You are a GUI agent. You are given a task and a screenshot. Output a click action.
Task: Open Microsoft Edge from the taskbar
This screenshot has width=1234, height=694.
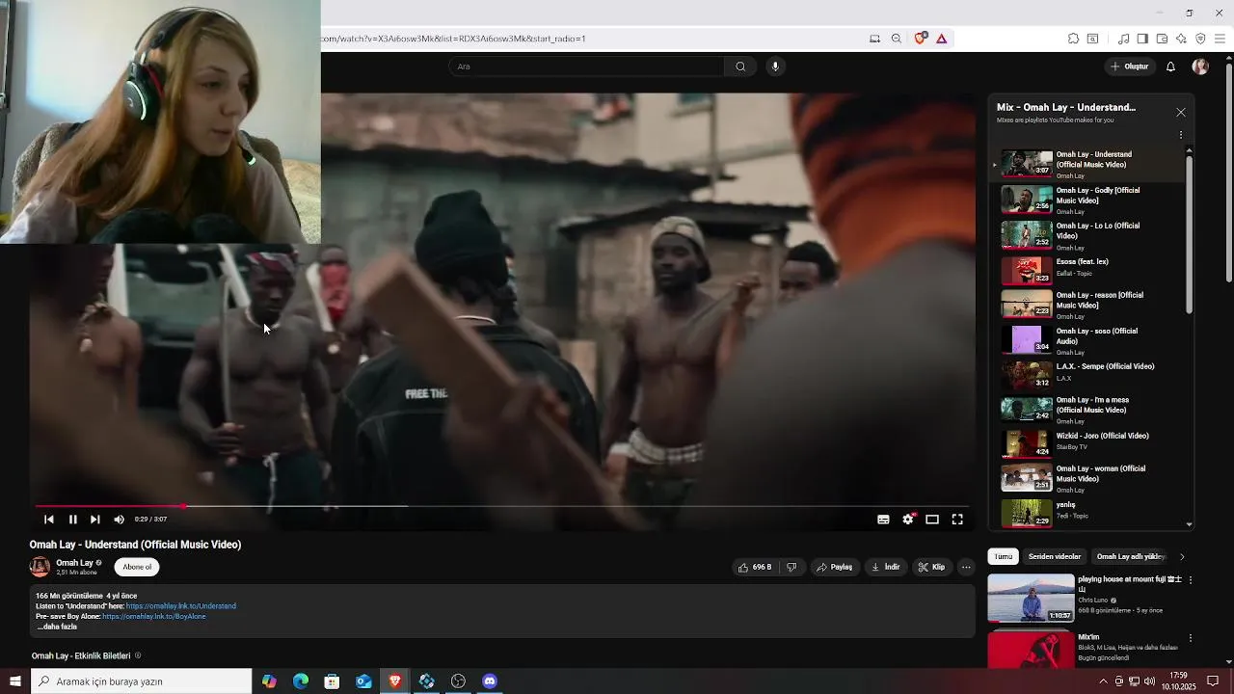click(301, 681)
